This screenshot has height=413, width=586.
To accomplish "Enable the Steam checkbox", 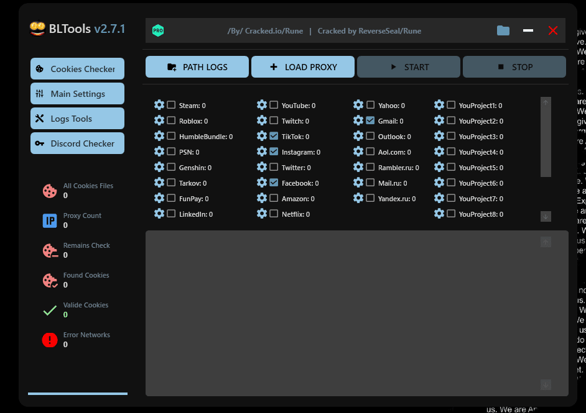I will click(171, 106).
